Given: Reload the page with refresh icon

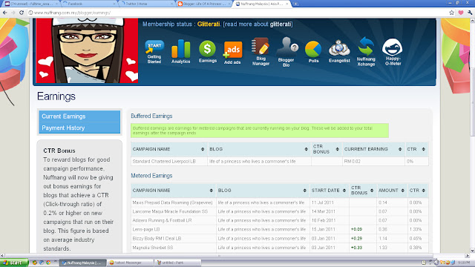Looking at the screenshot, I should (22, 13).
